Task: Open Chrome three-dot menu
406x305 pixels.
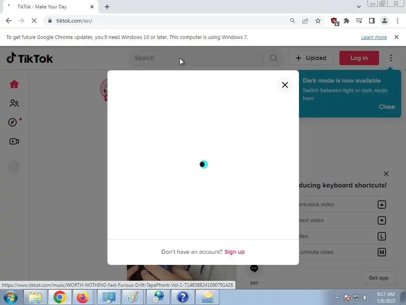Action: click(x=397, y=21)
